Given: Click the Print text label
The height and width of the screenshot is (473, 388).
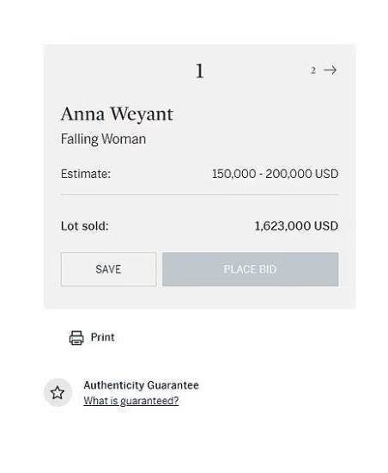Looking at the screenshot, I should tap(103, 337).
